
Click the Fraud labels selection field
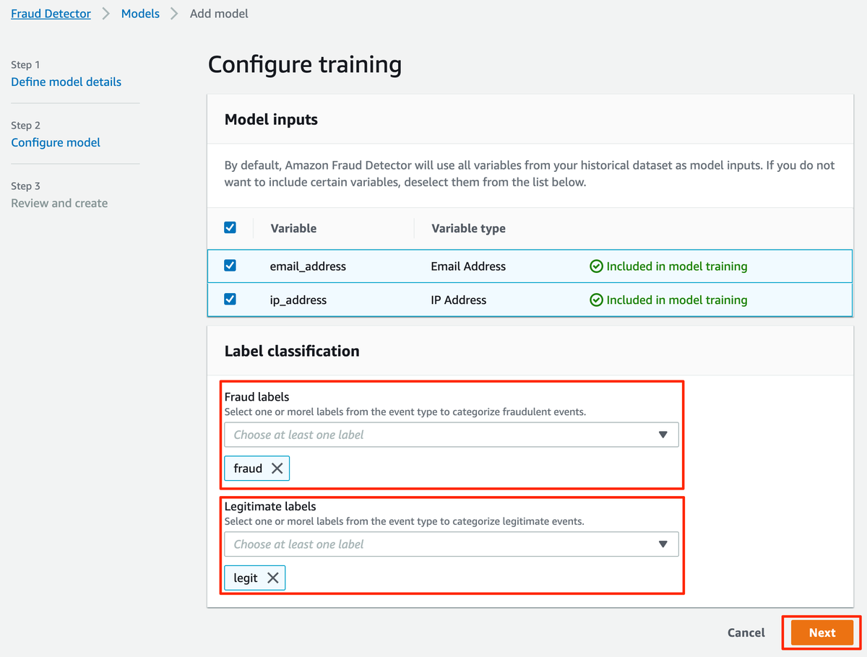[452, 435]
